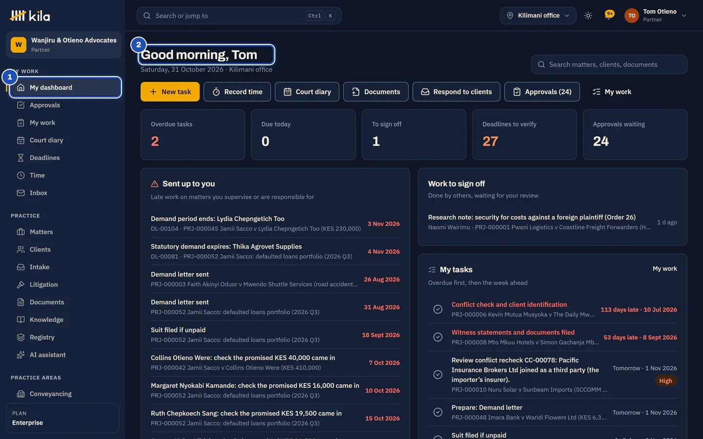Image resolution: width=703 pixels, height=439 pixels.
Task: Click the Matters briefcase icon
Action: [x=21, y=232]
